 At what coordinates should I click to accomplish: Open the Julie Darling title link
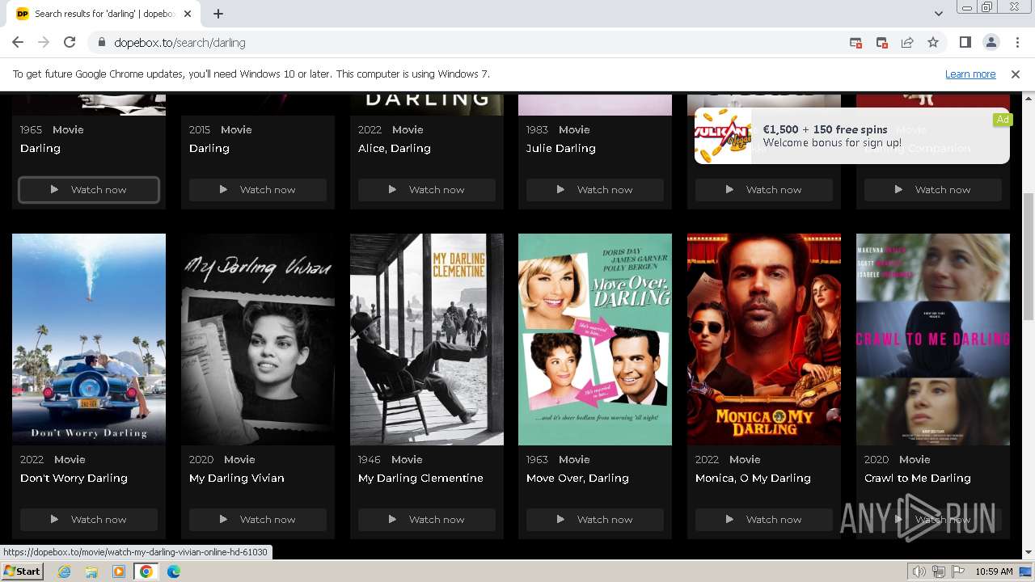[561, 149]
